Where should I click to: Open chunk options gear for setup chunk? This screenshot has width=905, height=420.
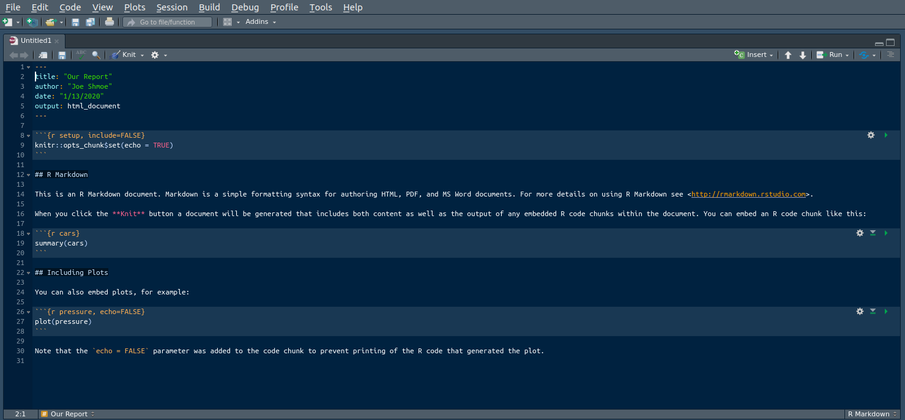tap(871, 135)
